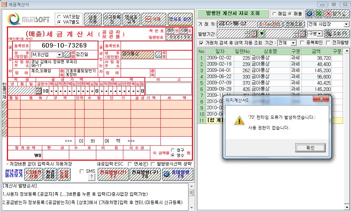Click the 조회 F5 magnifier search button
Image resolution: width=351 pixels, height=212 pixels.
(337, 34)
